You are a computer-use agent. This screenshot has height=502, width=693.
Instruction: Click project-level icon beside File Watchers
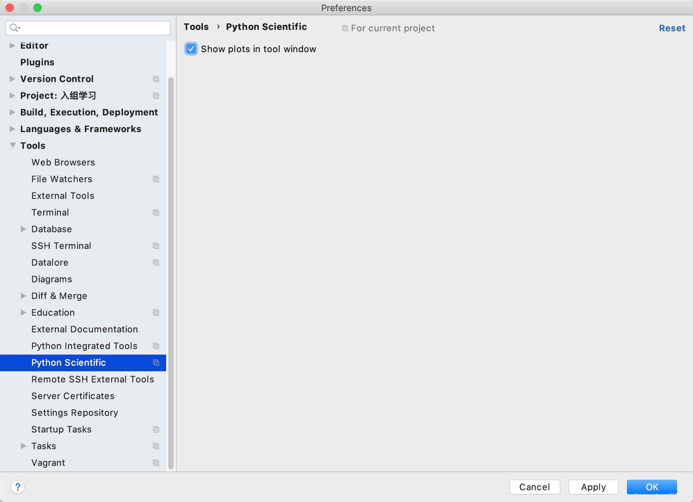click(156, 179)
